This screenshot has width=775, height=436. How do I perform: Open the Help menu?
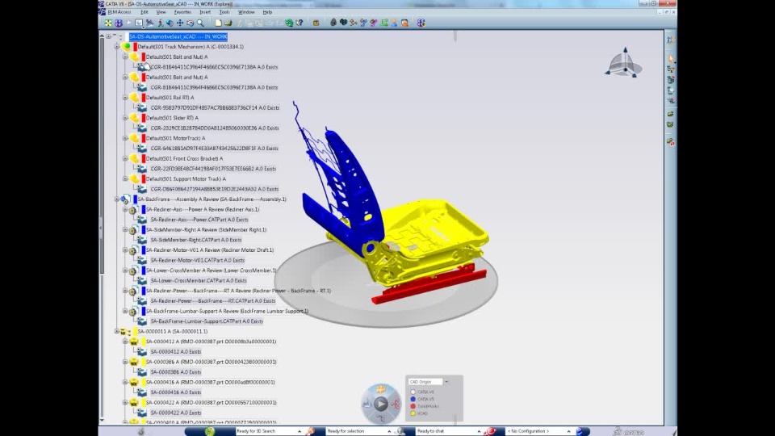point(267,12)
